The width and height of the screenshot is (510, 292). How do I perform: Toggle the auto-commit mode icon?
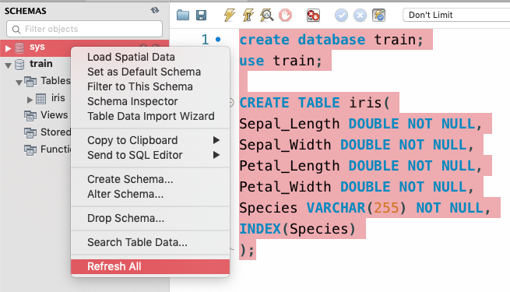[379, 15]
